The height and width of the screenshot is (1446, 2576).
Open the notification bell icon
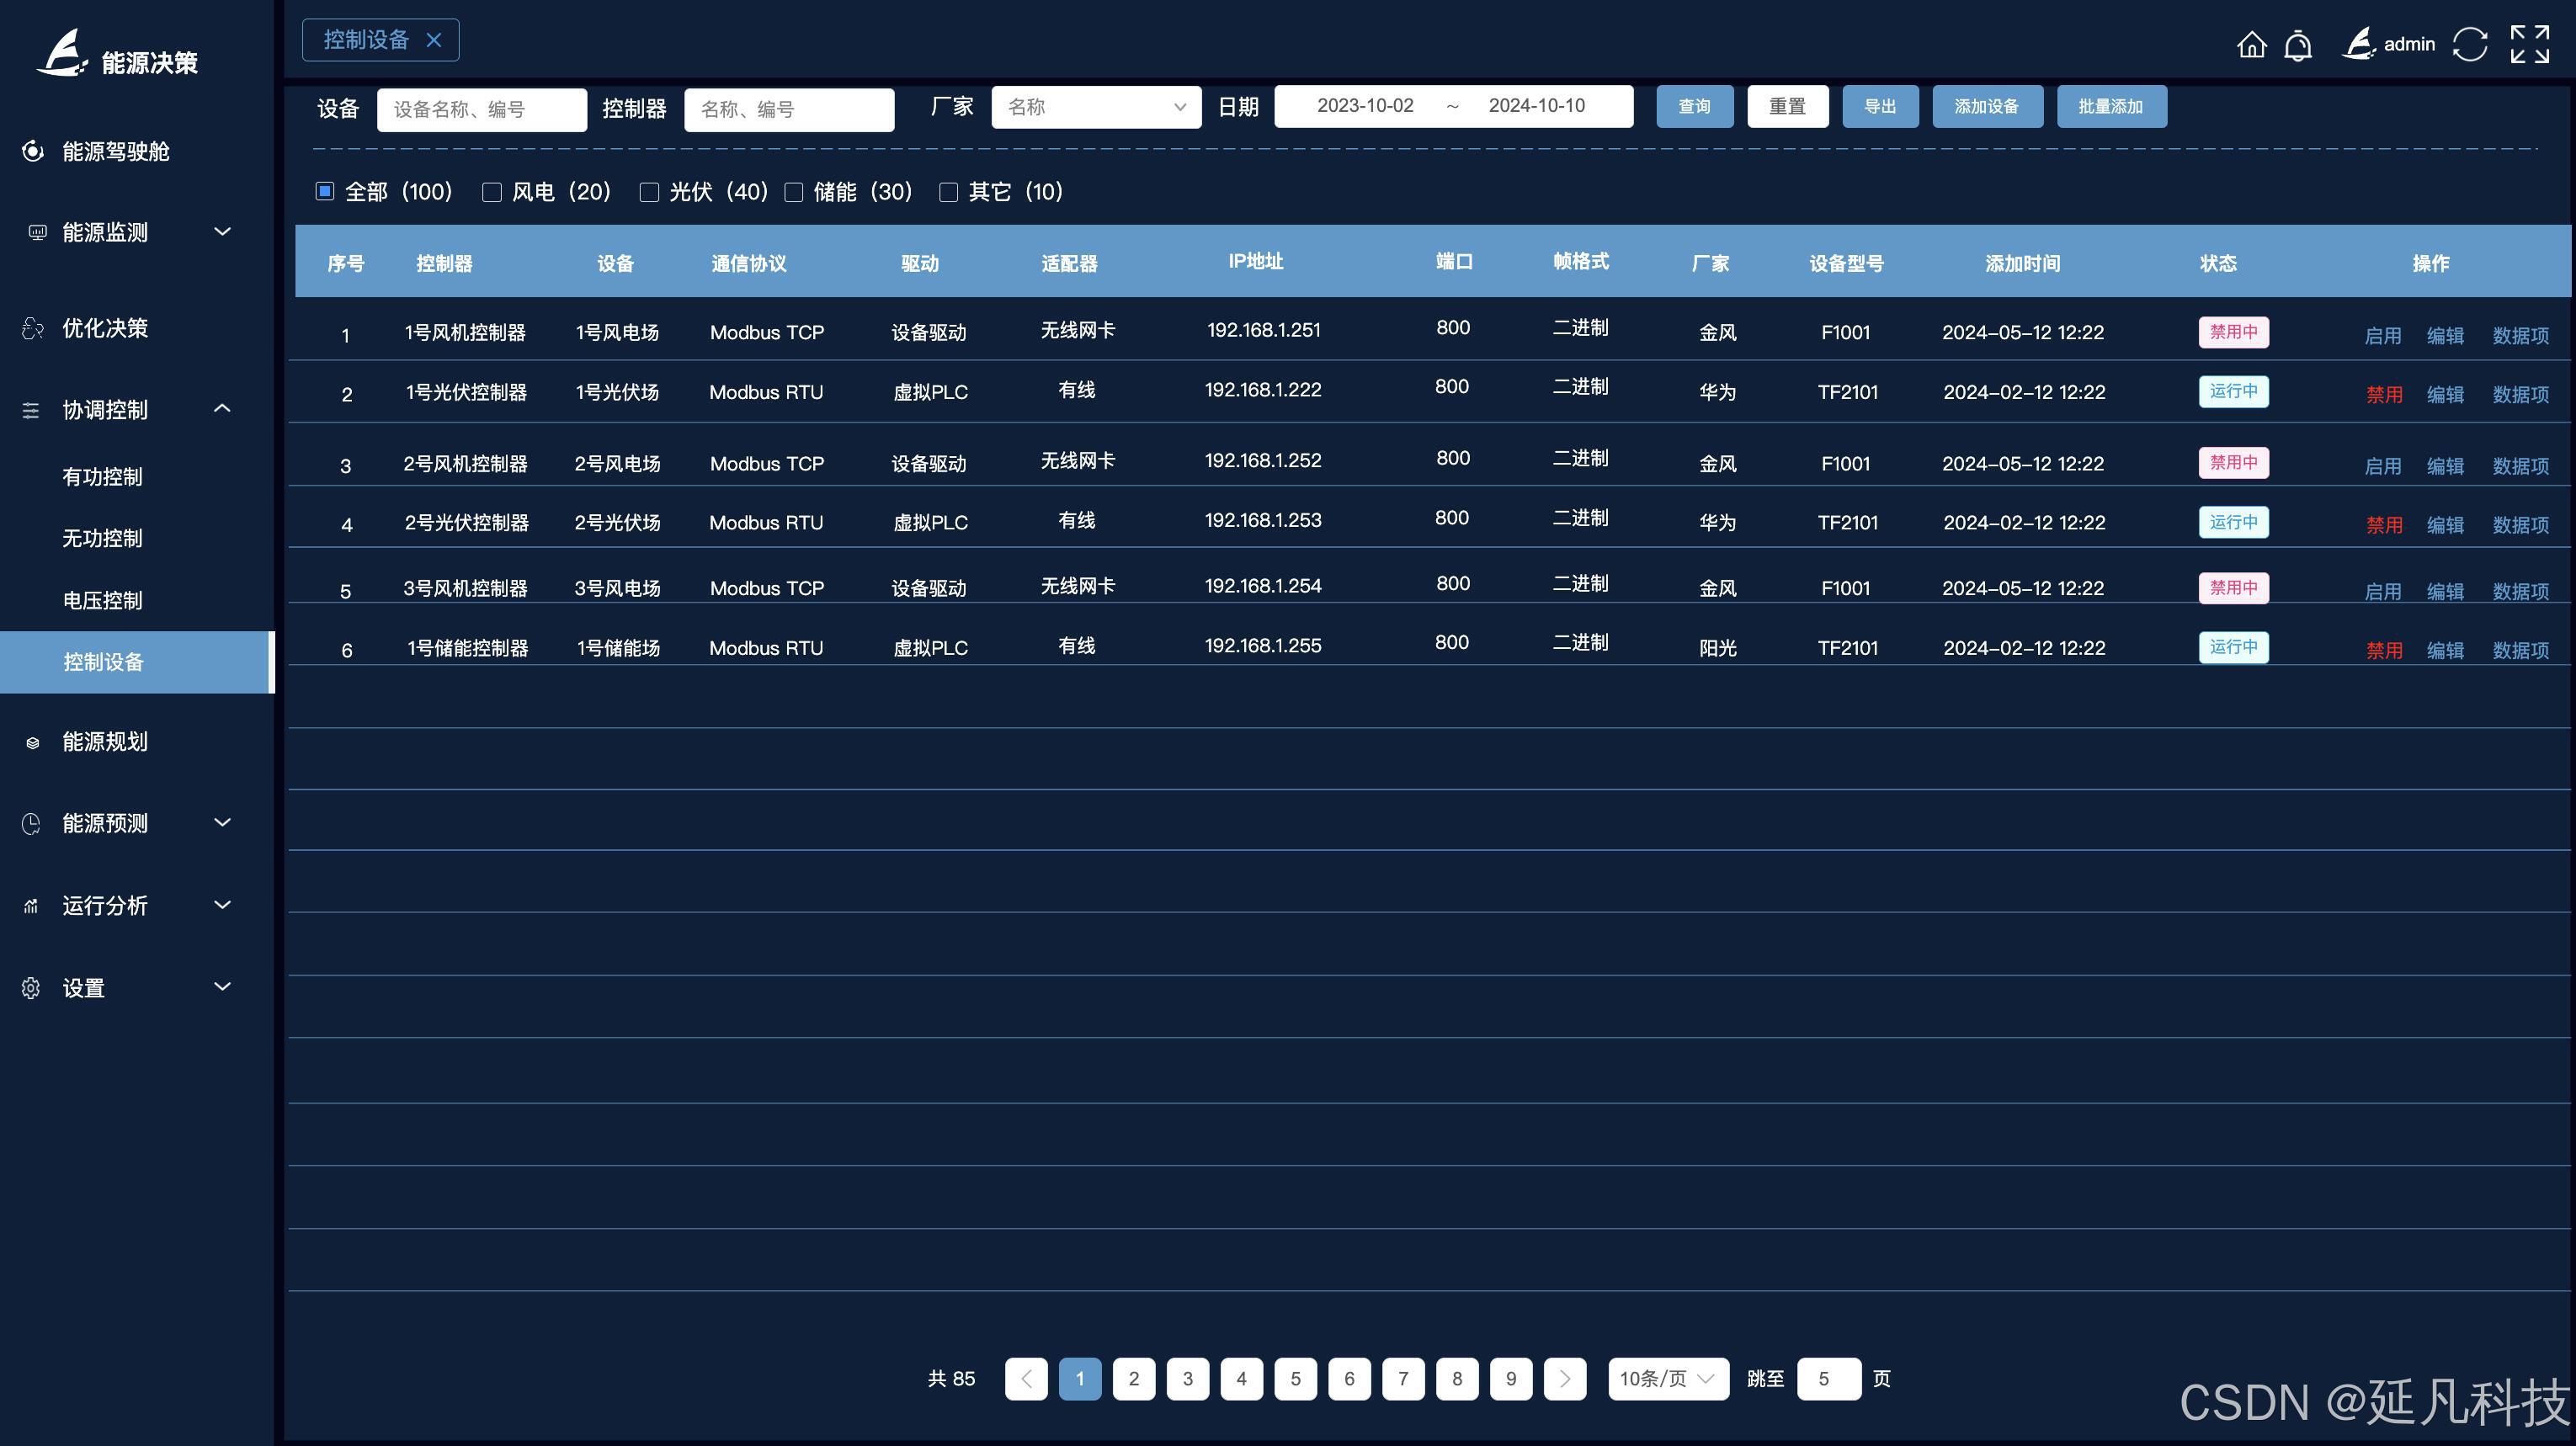pos(2298,46)
